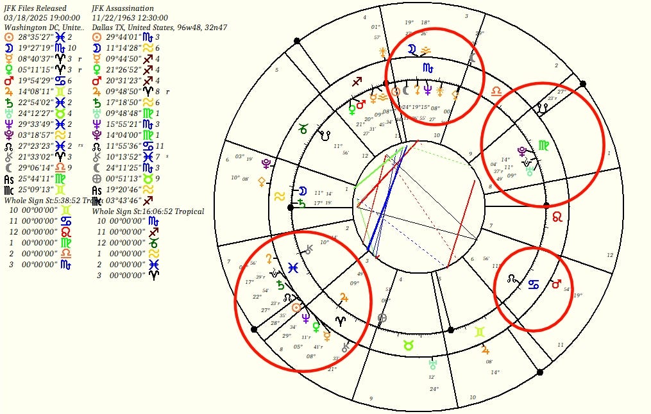Select the value "14°04'00"" in the Assassination list
The width and height of the screenshot is (651, 414).
tap(124, 135)
